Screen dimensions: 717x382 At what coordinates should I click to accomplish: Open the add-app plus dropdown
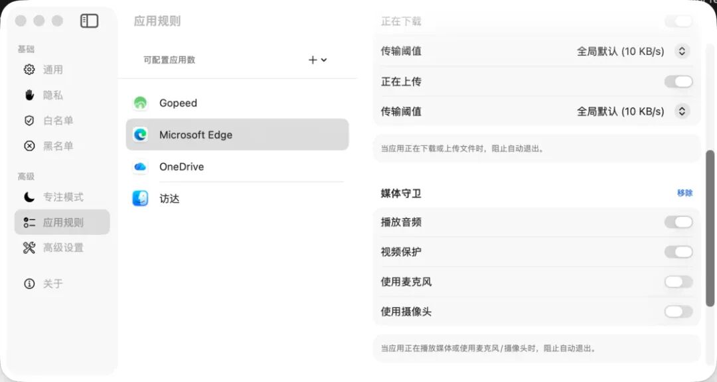click(317, 60)
